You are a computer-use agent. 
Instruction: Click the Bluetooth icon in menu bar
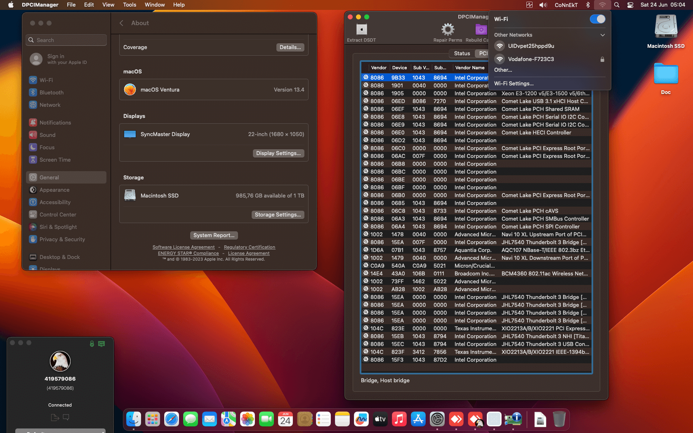pyautogui.click(x=588, y=5)
